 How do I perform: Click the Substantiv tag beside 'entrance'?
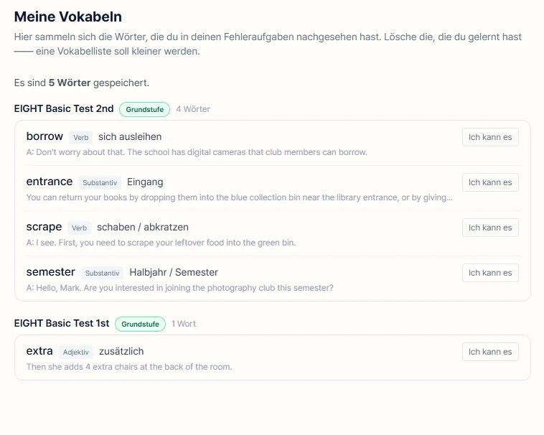coord(100,182)
